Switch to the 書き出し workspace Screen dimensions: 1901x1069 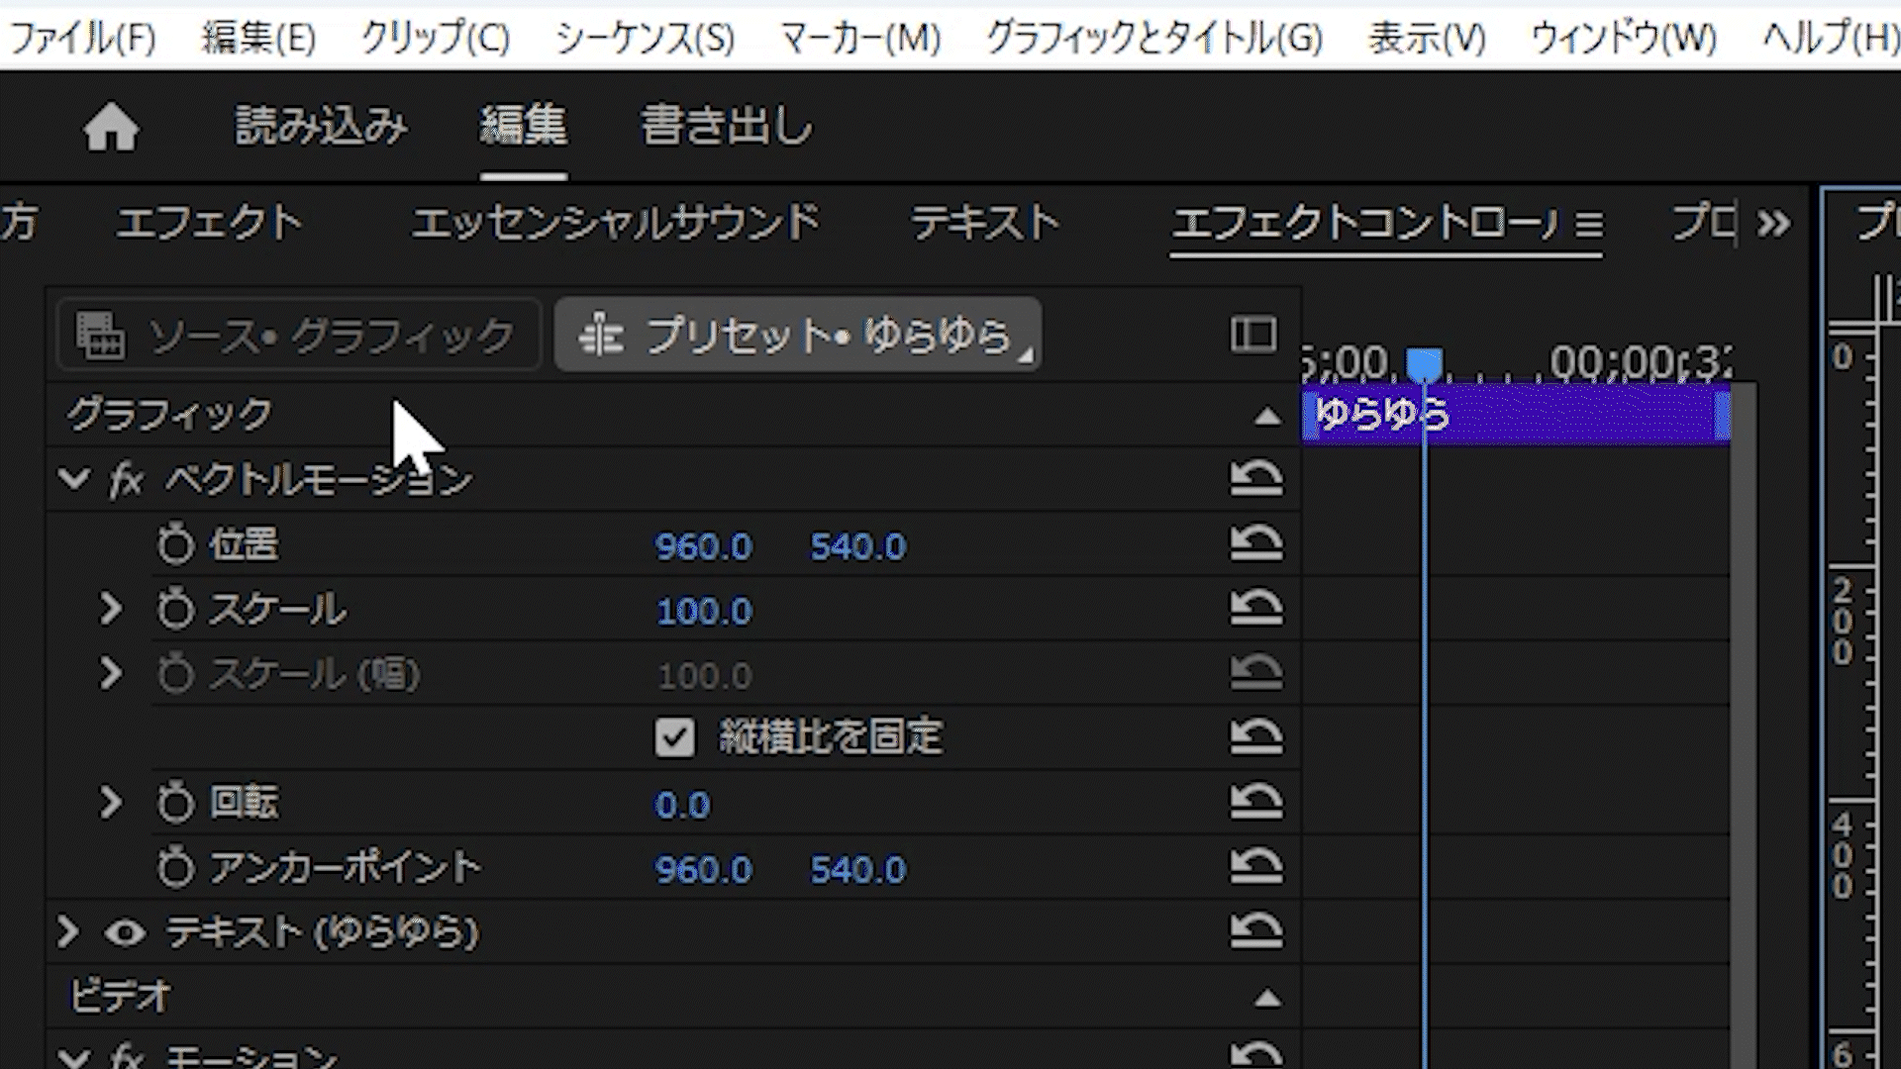pyautogui.click(x=727, y=127)
